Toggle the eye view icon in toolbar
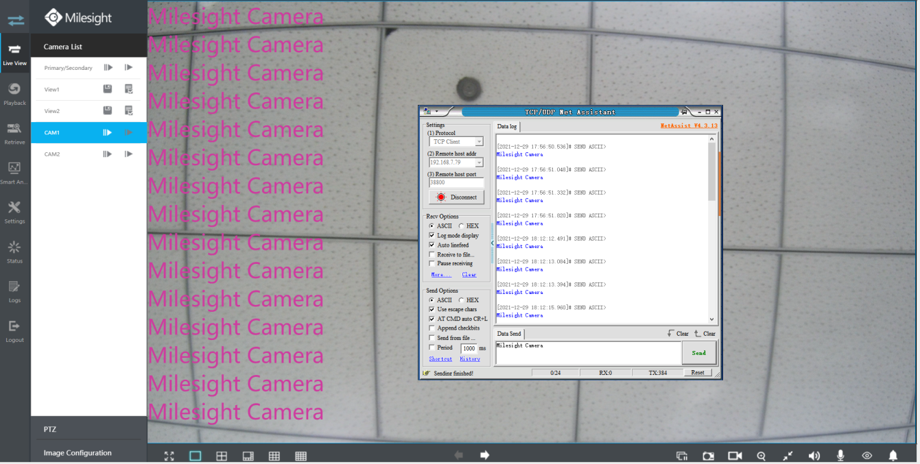Image resolution: width=920 pixels, height=464 pixels. click(x=867, y=456)
